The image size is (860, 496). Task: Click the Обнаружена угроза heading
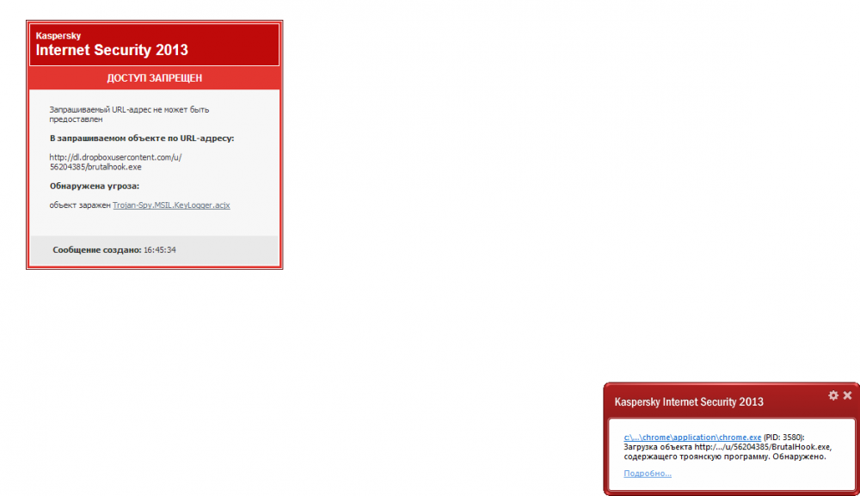(95, 186)
